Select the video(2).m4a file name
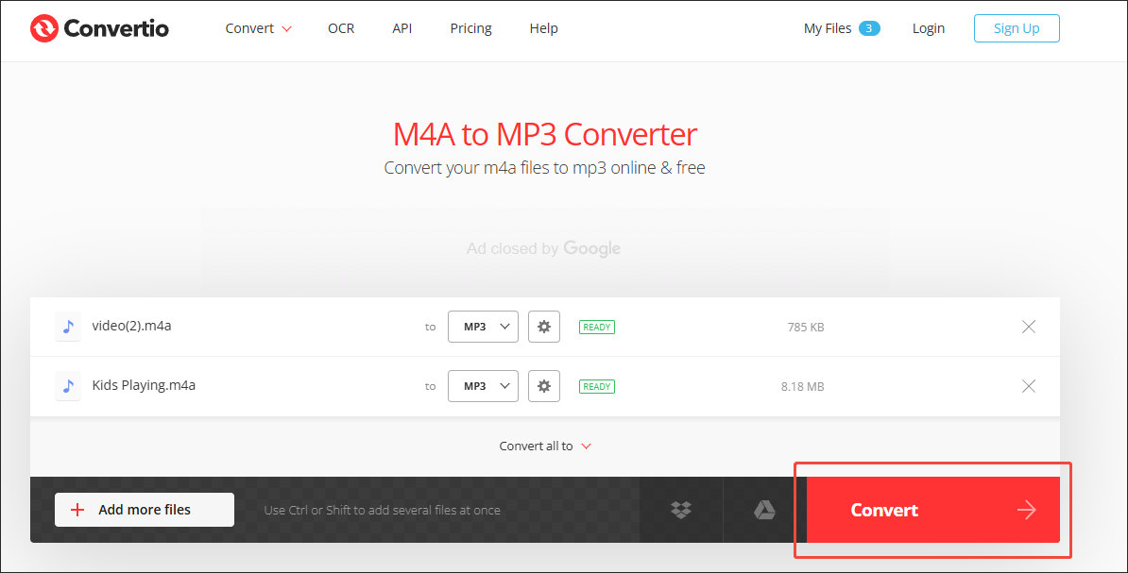The image size is (1128, 573). (131, 326)
